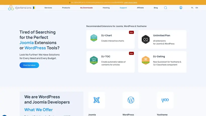Screen dimensions: 206x116
Task: Select the Joomla logo tile
Action: click(x=96, y=100)
